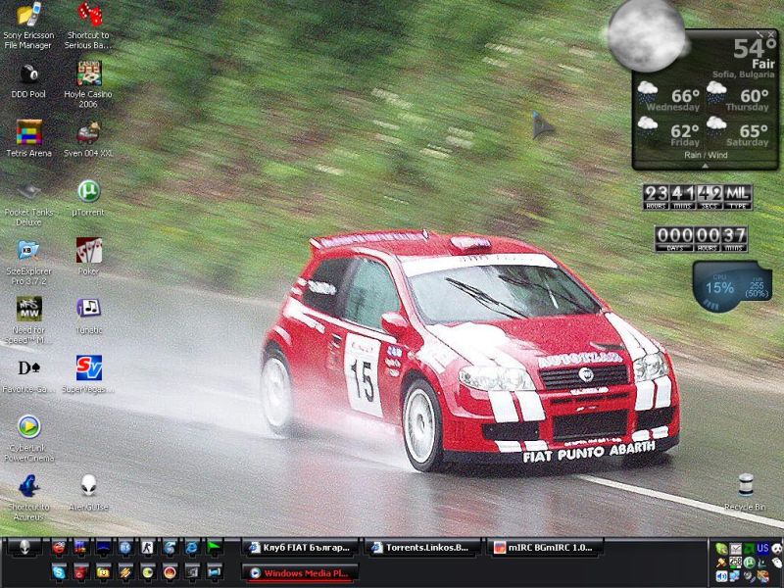784x588 pixels.
Task: Switch to Клуб FIAT Българ... taskbar window
Action: [300, 548]
